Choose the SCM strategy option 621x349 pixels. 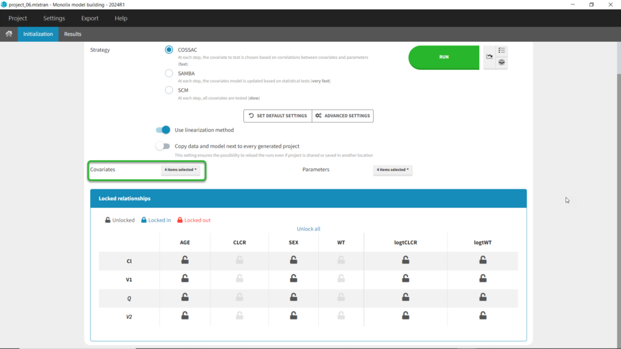click(x=169, y=90)
